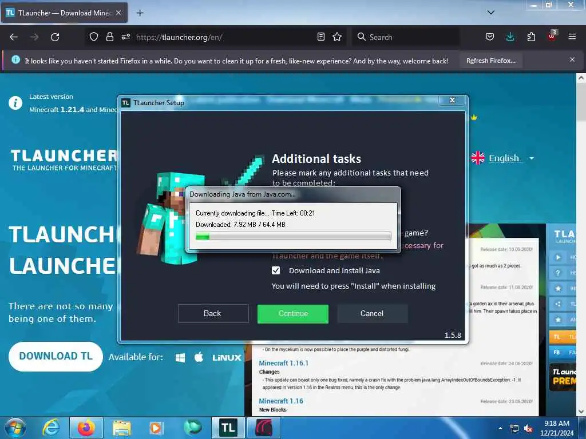Open Windows Media Player taskbar icon

[x=156, y=428]
